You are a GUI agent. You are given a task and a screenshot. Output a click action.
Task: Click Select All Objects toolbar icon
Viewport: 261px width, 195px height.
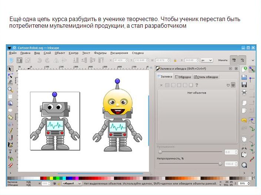(x=11, y=60)
